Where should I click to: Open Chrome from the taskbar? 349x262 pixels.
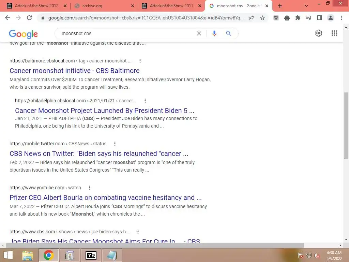48,255
